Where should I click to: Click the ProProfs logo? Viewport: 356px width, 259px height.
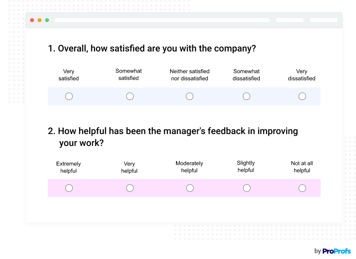tap(336, 251)
